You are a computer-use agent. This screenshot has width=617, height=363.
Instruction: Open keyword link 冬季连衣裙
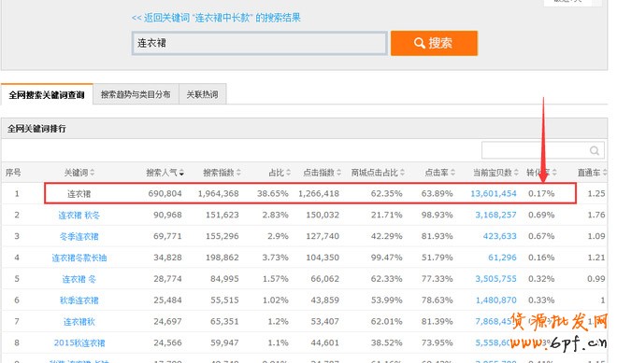(79, 236)
